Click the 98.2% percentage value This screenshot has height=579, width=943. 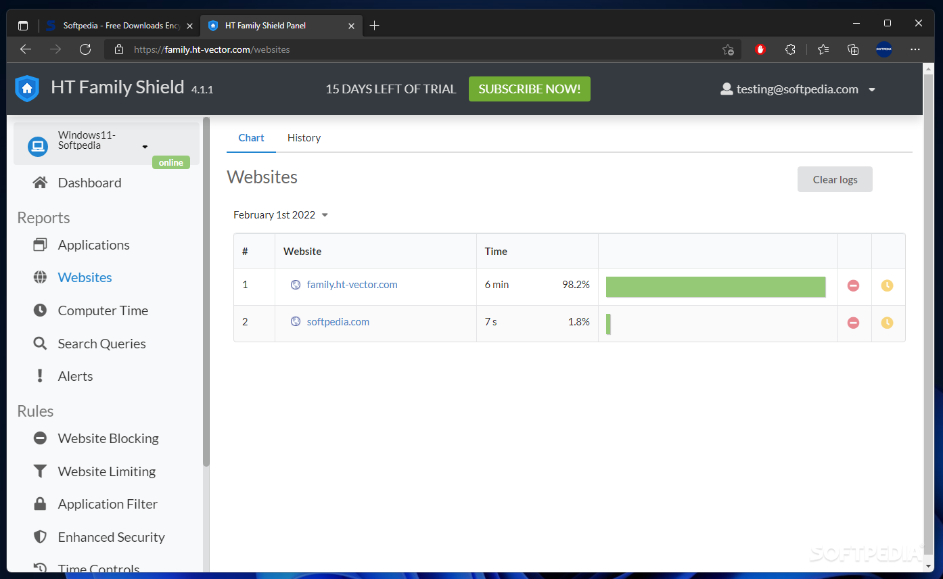point(576,285)
